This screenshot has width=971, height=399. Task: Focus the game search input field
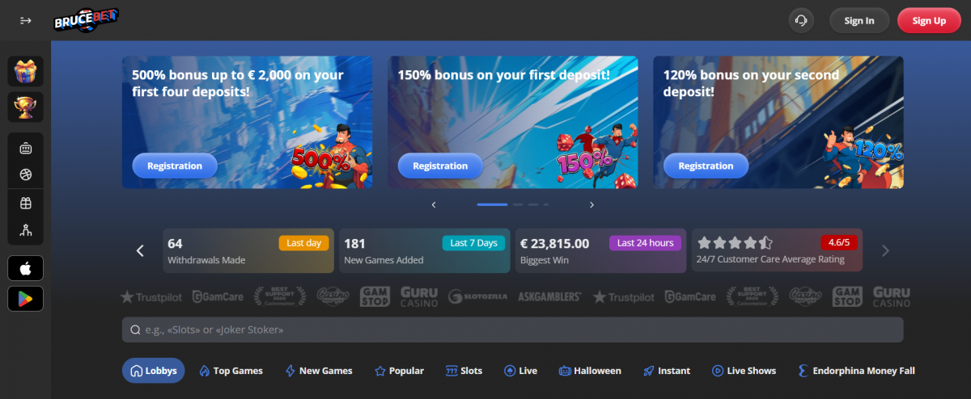(x=512, y=330)
